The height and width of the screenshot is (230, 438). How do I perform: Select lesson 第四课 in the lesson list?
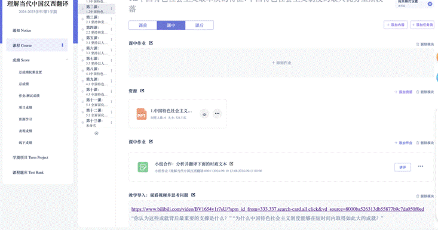(96, 30)
